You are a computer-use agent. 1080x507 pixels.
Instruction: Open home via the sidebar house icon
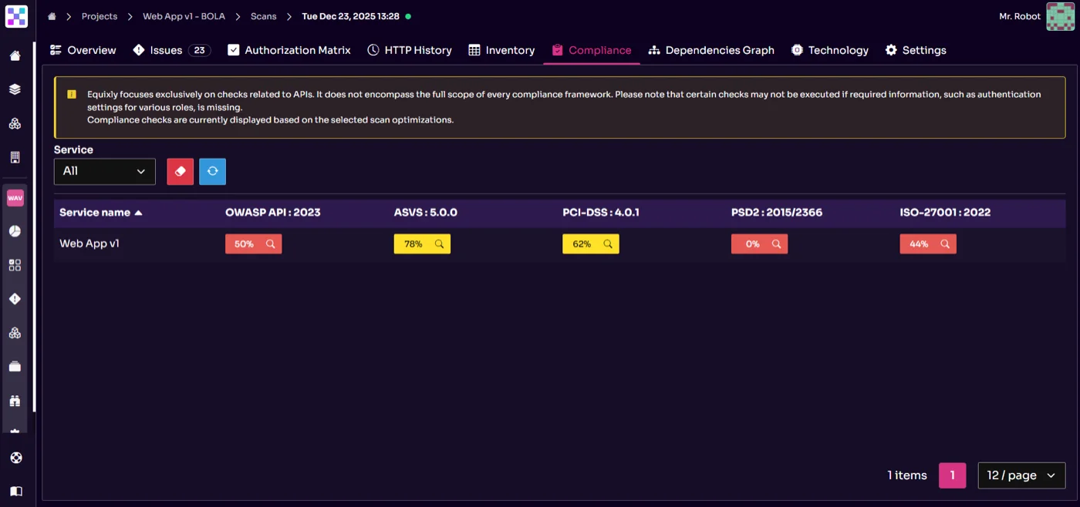click(x=15, y=55)
